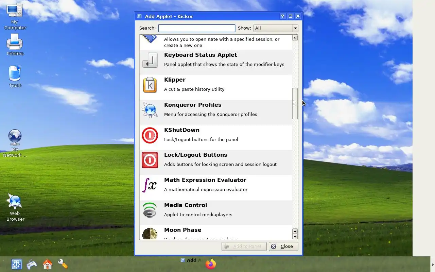Viewport: 435px width, 272px height.
Task: Click the bottommost scrollbar down arrow
Action: [295, 237]
